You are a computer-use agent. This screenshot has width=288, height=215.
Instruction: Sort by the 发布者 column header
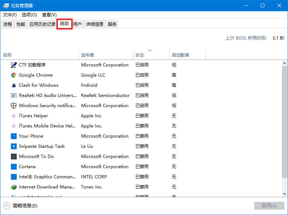[x=106, y=54]
